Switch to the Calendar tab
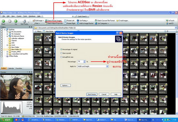This screenshot has width=178, height=122. (11, 68)
